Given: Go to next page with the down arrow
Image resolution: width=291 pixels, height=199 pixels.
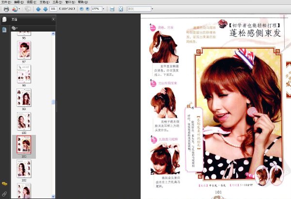Looking at the screenshot, I should pos(45,9).
